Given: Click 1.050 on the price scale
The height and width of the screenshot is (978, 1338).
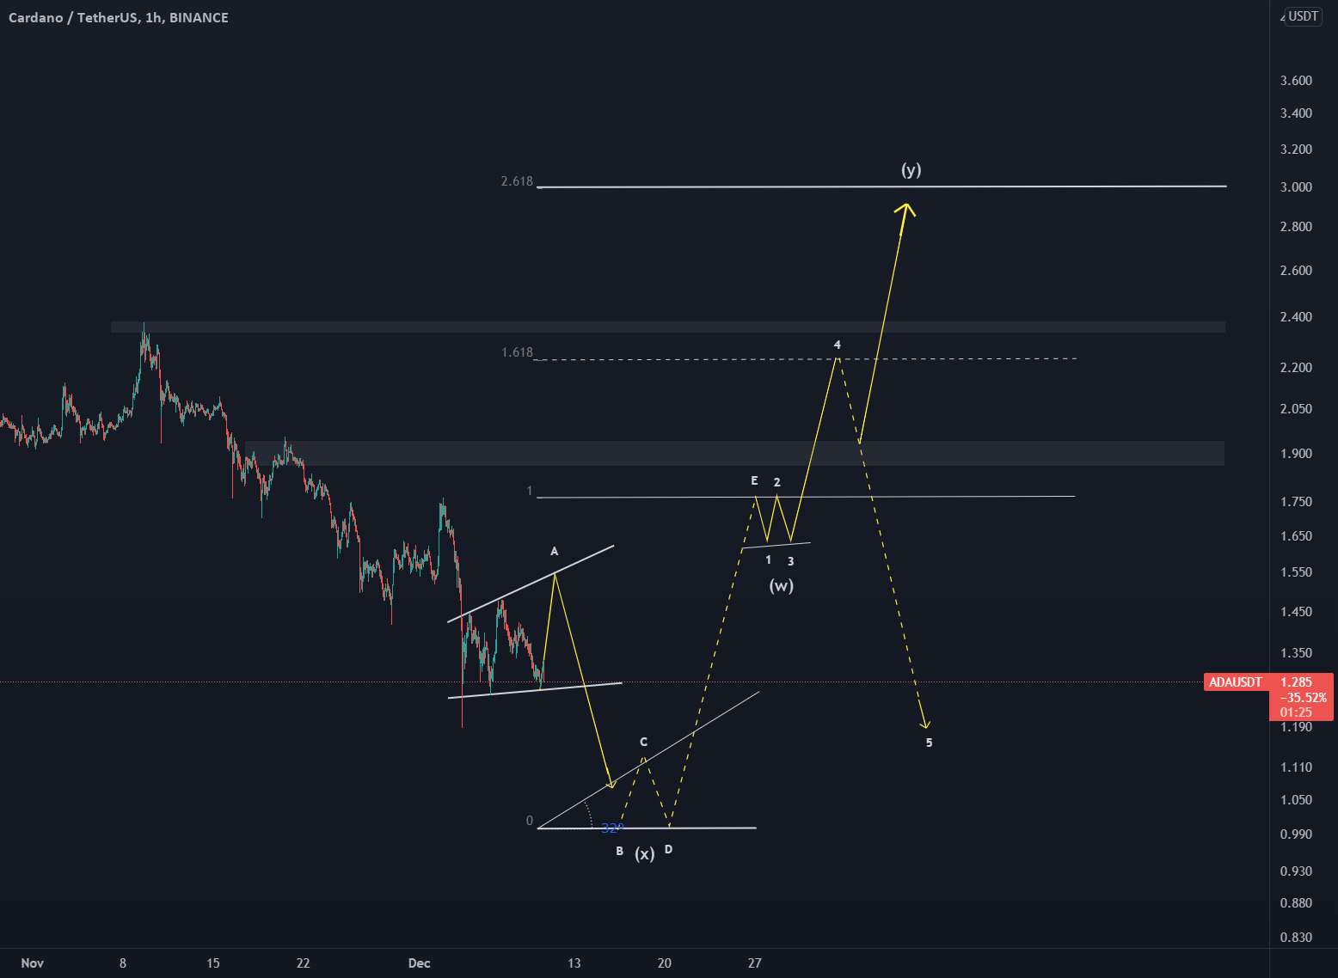Looking at the screenshot, I should (x=1296, y=800).
